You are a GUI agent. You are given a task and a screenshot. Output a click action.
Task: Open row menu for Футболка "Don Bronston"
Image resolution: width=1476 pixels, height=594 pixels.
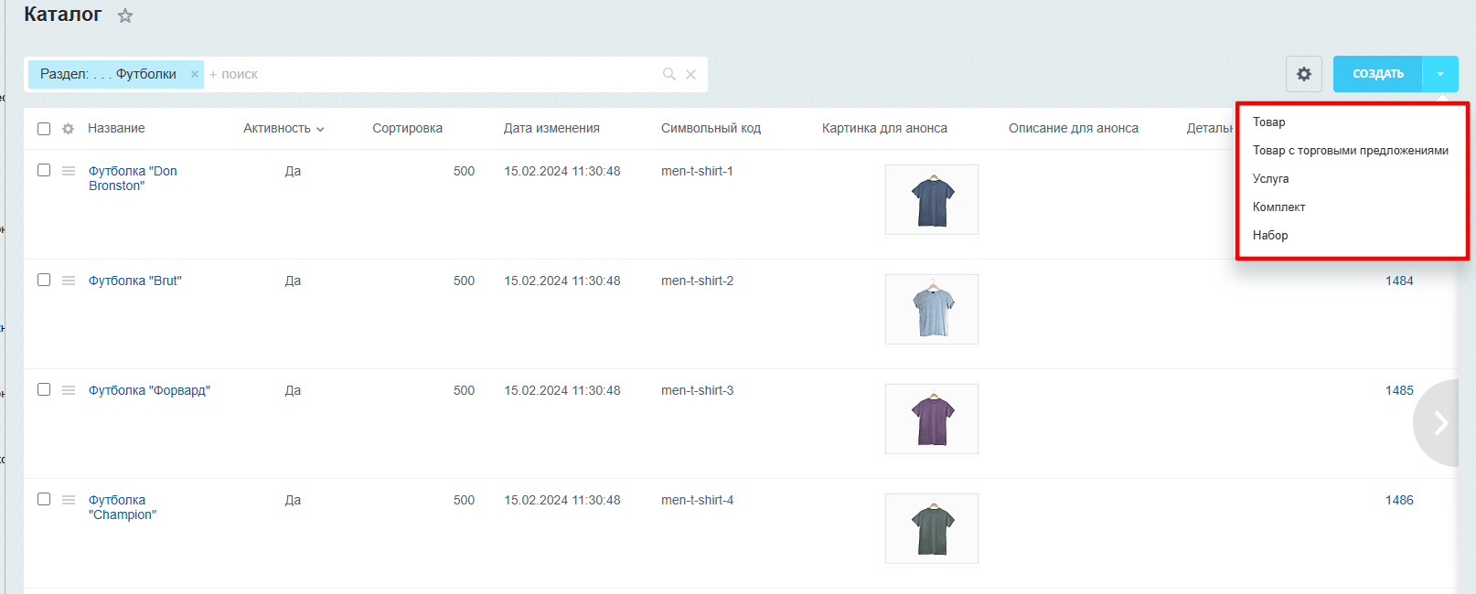pos(69,171)
